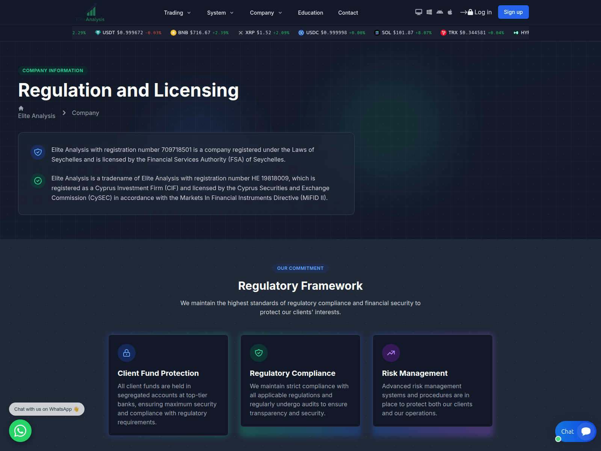Click the blue shield icon beside Seychelles registration
This screenshot has width=601, height=451.
click(38, 152)
